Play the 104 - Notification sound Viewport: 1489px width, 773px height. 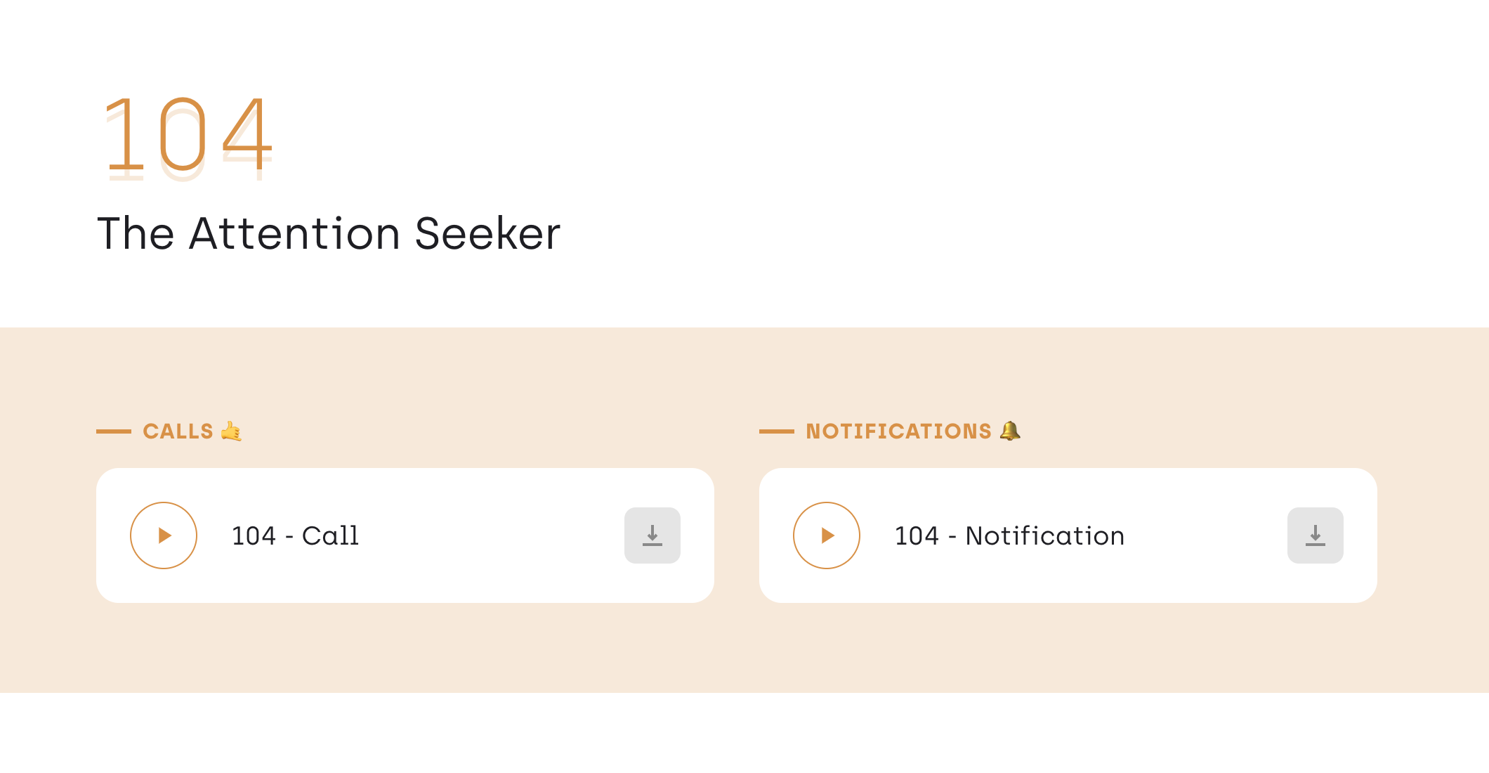(x=827, y=535)
